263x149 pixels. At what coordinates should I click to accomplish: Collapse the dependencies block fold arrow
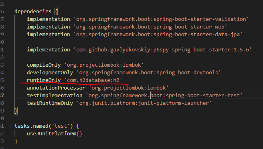pyautogui.click(x=10, y=11)
